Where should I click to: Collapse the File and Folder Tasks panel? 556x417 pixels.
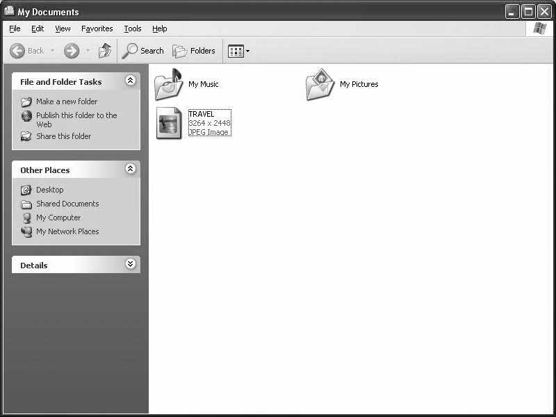(x=130, y=81)
